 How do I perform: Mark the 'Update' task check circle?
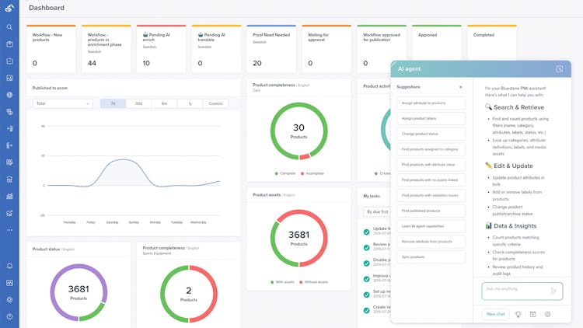pyautogui.click(x=367, y=232)
